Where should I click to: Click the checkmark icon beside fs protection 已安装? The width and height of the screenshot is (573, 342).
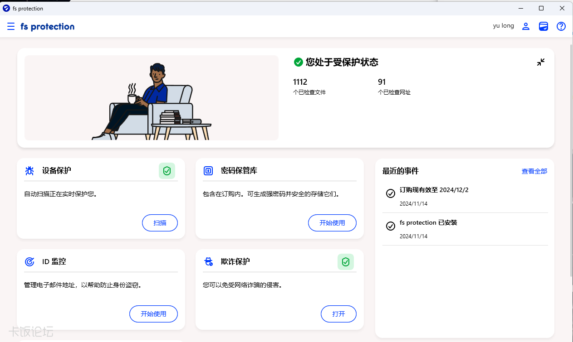click(390, 226)
